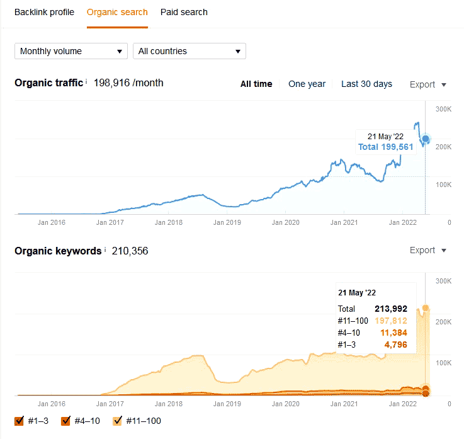Click the yellow Total marker on keywords chart

pos(426,308)
